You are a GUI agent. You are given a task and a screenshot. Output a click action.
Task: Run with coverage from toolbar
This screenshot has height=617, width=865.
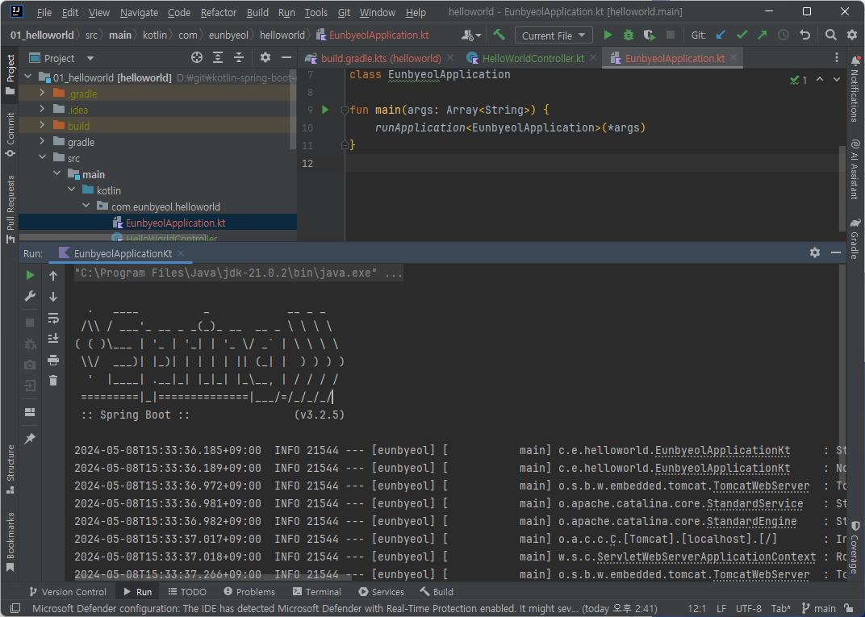tap(650, 35)
